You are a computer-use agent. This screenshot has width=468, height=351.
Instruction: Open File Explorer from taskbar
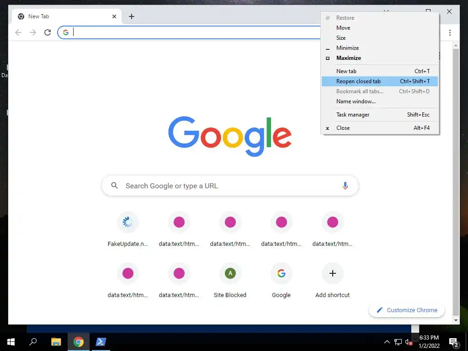tap(56, 342)
